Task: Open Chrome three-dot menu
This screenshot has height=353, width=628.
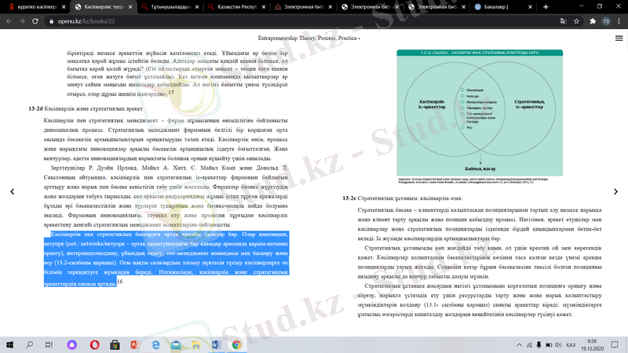Action: [x=619, y=21]
